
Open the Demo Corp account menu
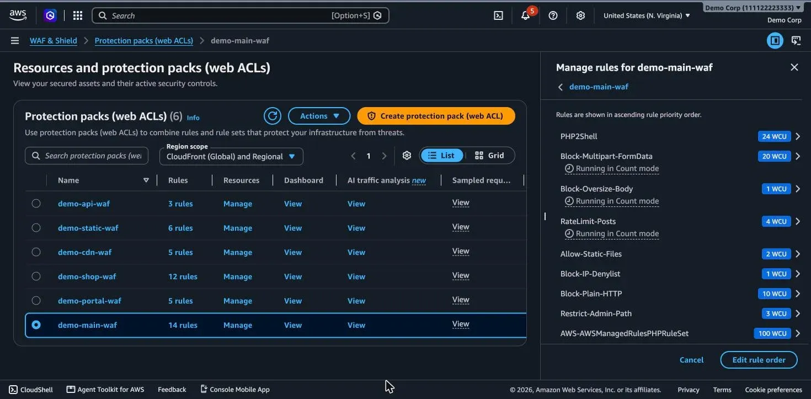coord(753,8)
